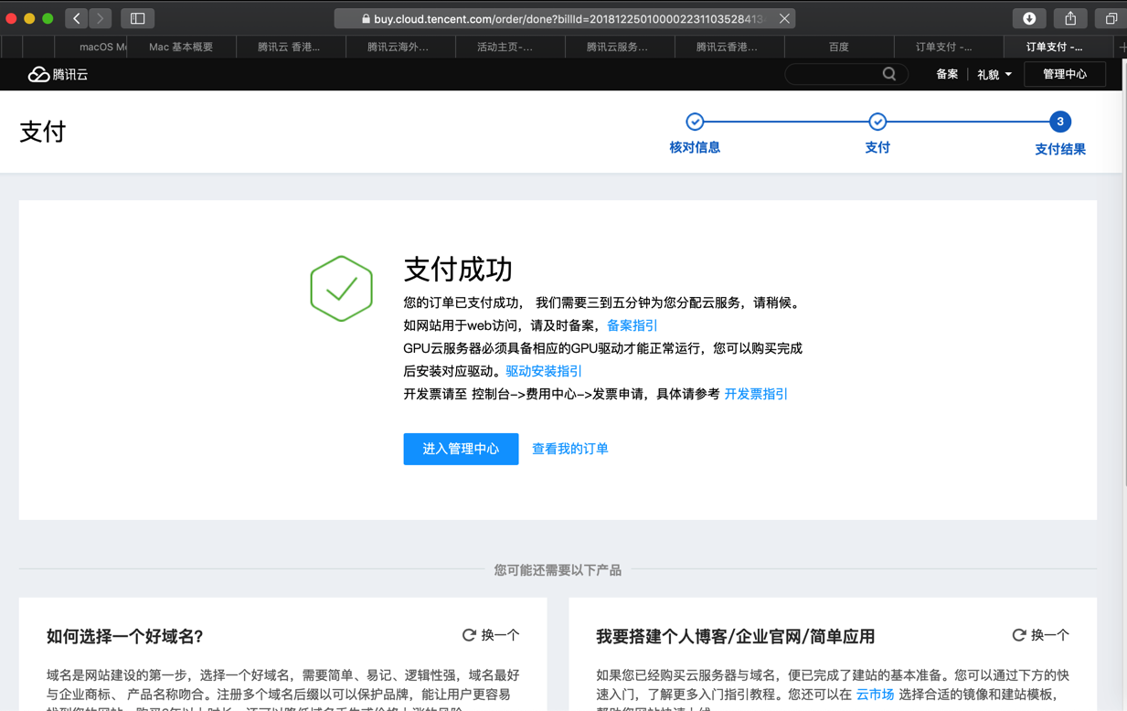Click the lock icon in address bar
The image size is (1127, 711).
pyautogui.click(x=366, y=18)
